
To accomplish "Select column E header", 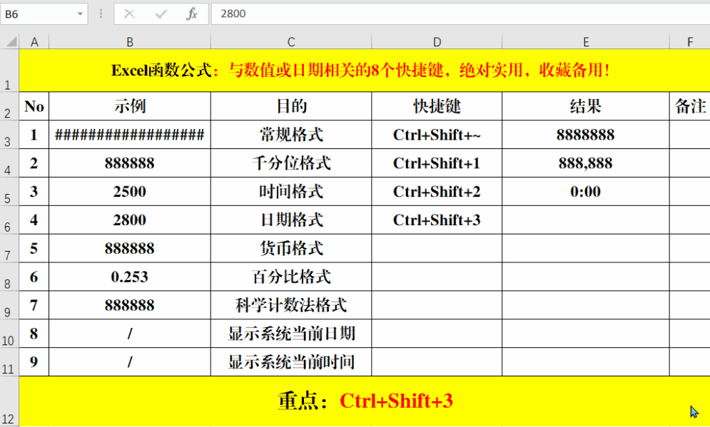I will [585, 41].
